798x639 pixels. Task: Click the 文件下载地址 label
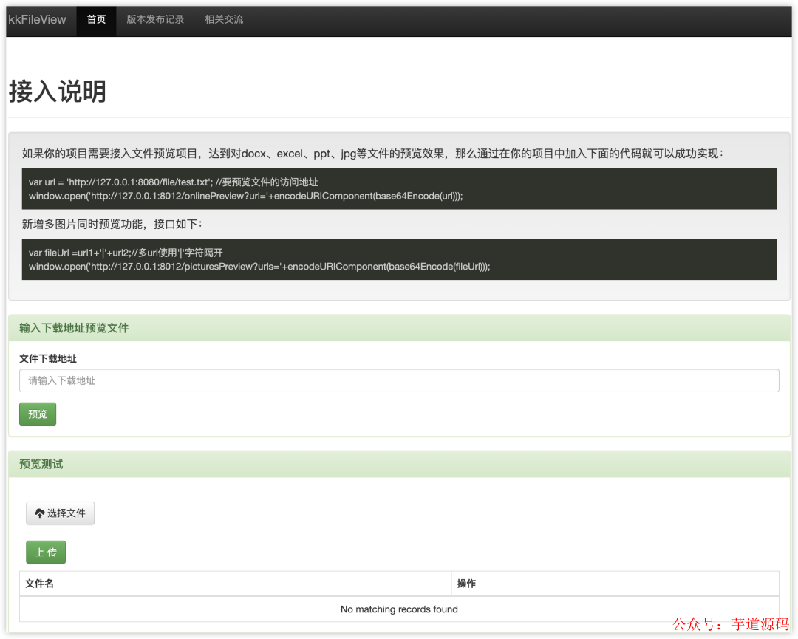[x=48, y=359]
